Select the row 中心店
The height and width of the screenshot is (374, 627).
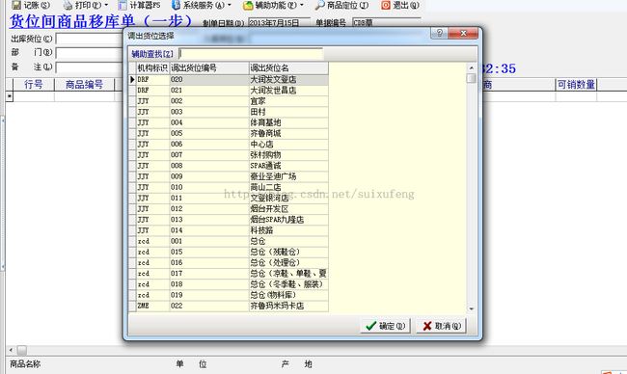point(229,145)
